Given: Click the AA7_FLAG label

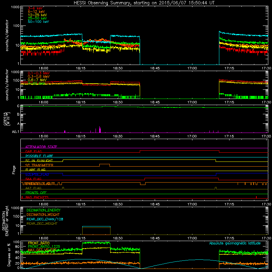Looking at the screenshot, I should (x=33, y=188).
